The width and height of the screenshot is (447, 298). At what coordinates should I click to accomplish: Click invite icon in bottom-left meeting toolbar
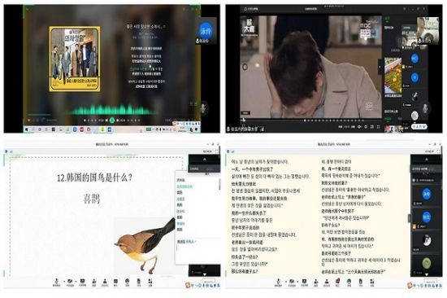point(94,282)
